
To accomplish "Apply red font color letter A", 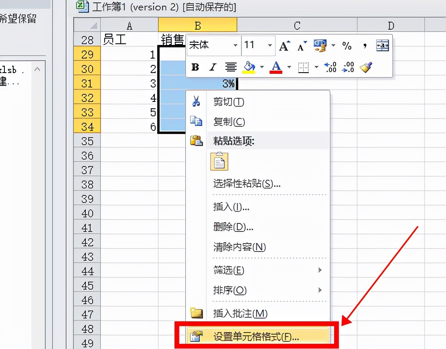I will 276,67.
